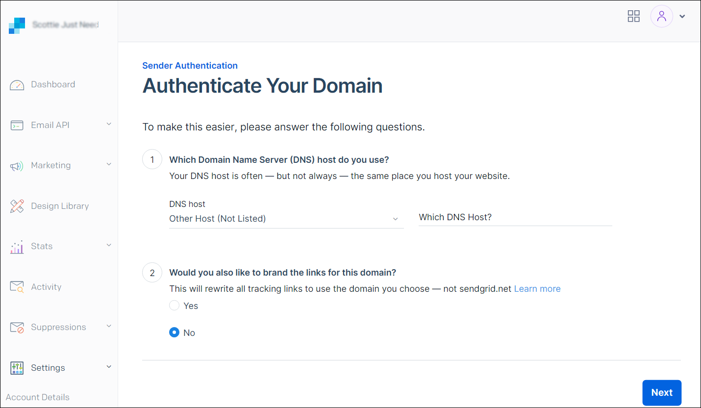Open the apps grid icon

tap(634, 16)
